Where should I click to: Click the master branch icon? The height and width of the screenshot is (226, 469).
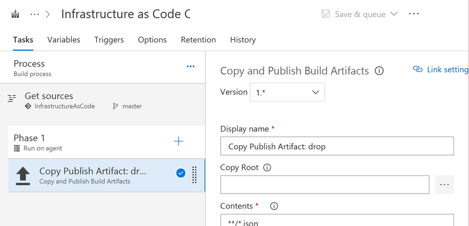(x=115, y=106)
